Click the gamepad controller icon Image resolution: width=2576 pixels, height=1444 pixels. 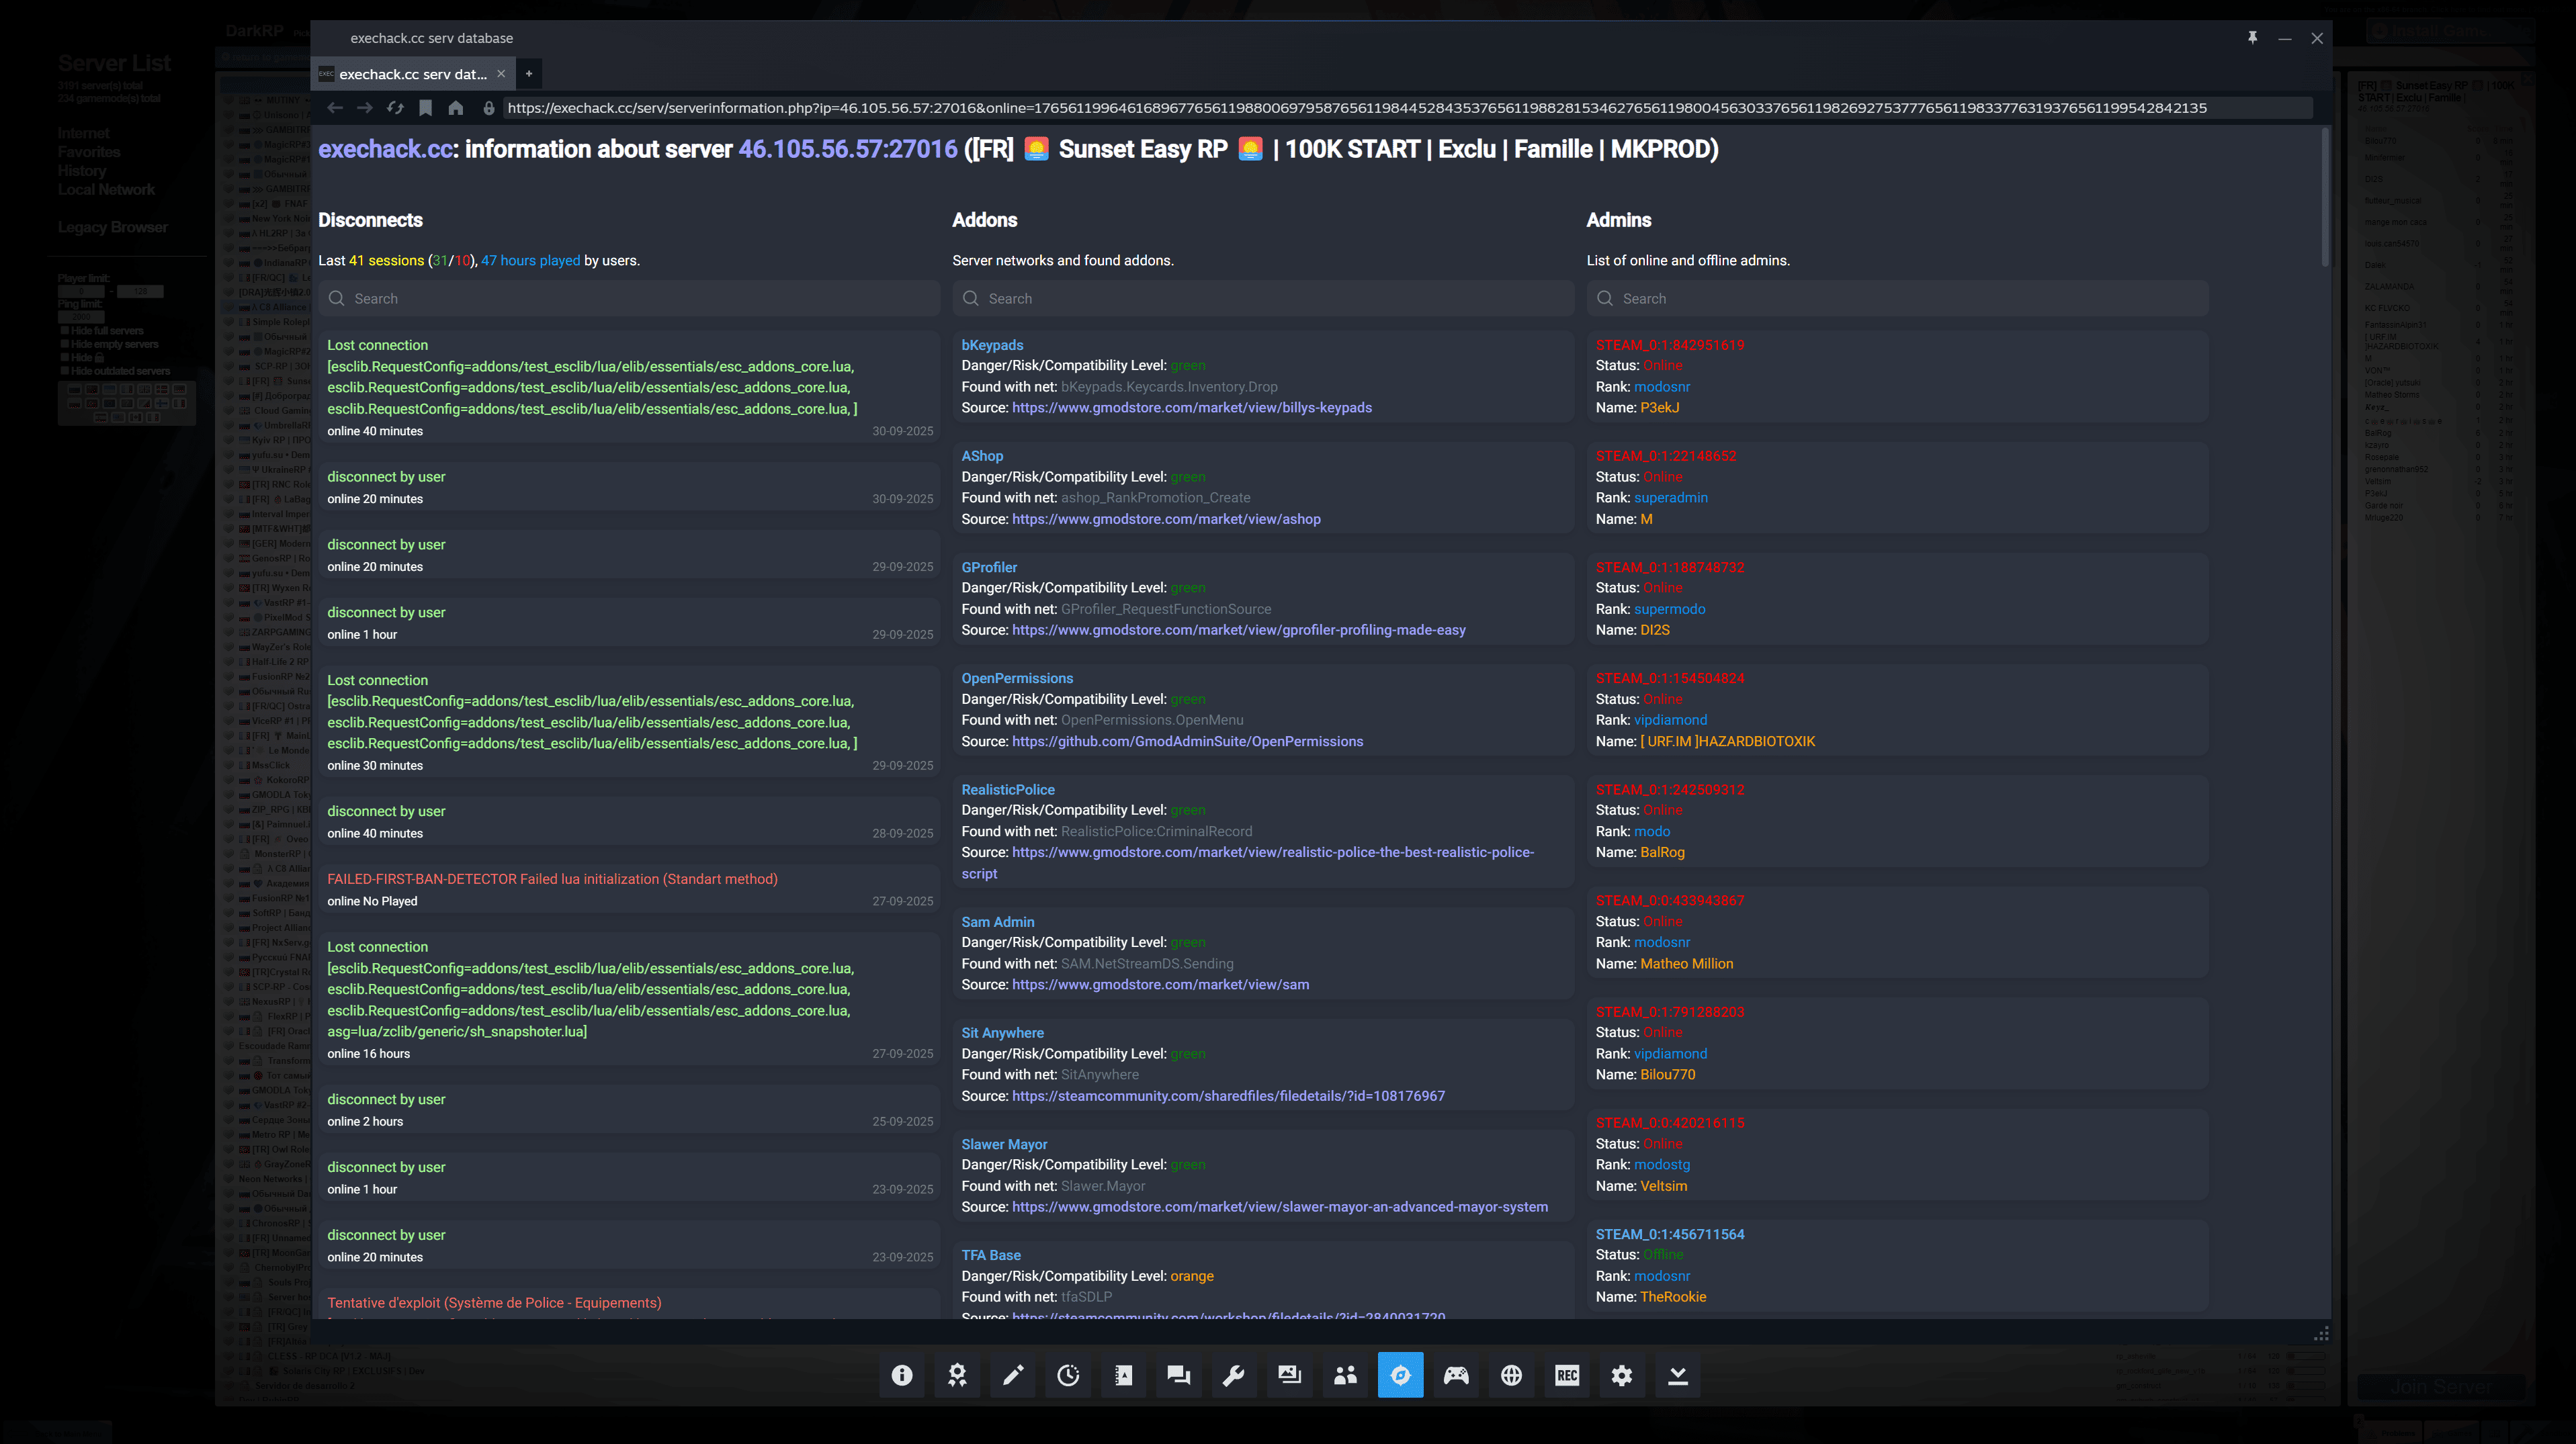[x=1456, y=1375]
